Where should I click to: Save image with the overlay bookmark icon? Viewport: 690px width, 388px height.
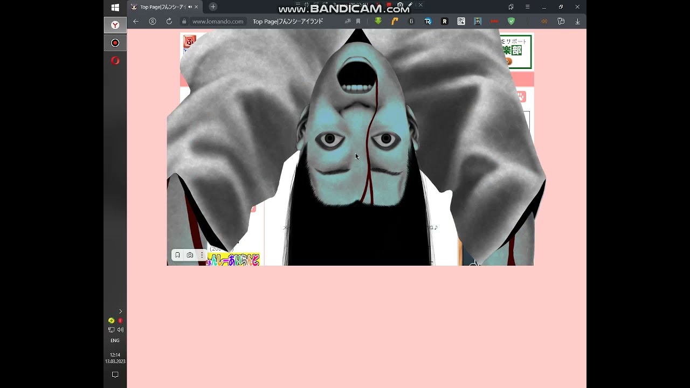point(177,255)
